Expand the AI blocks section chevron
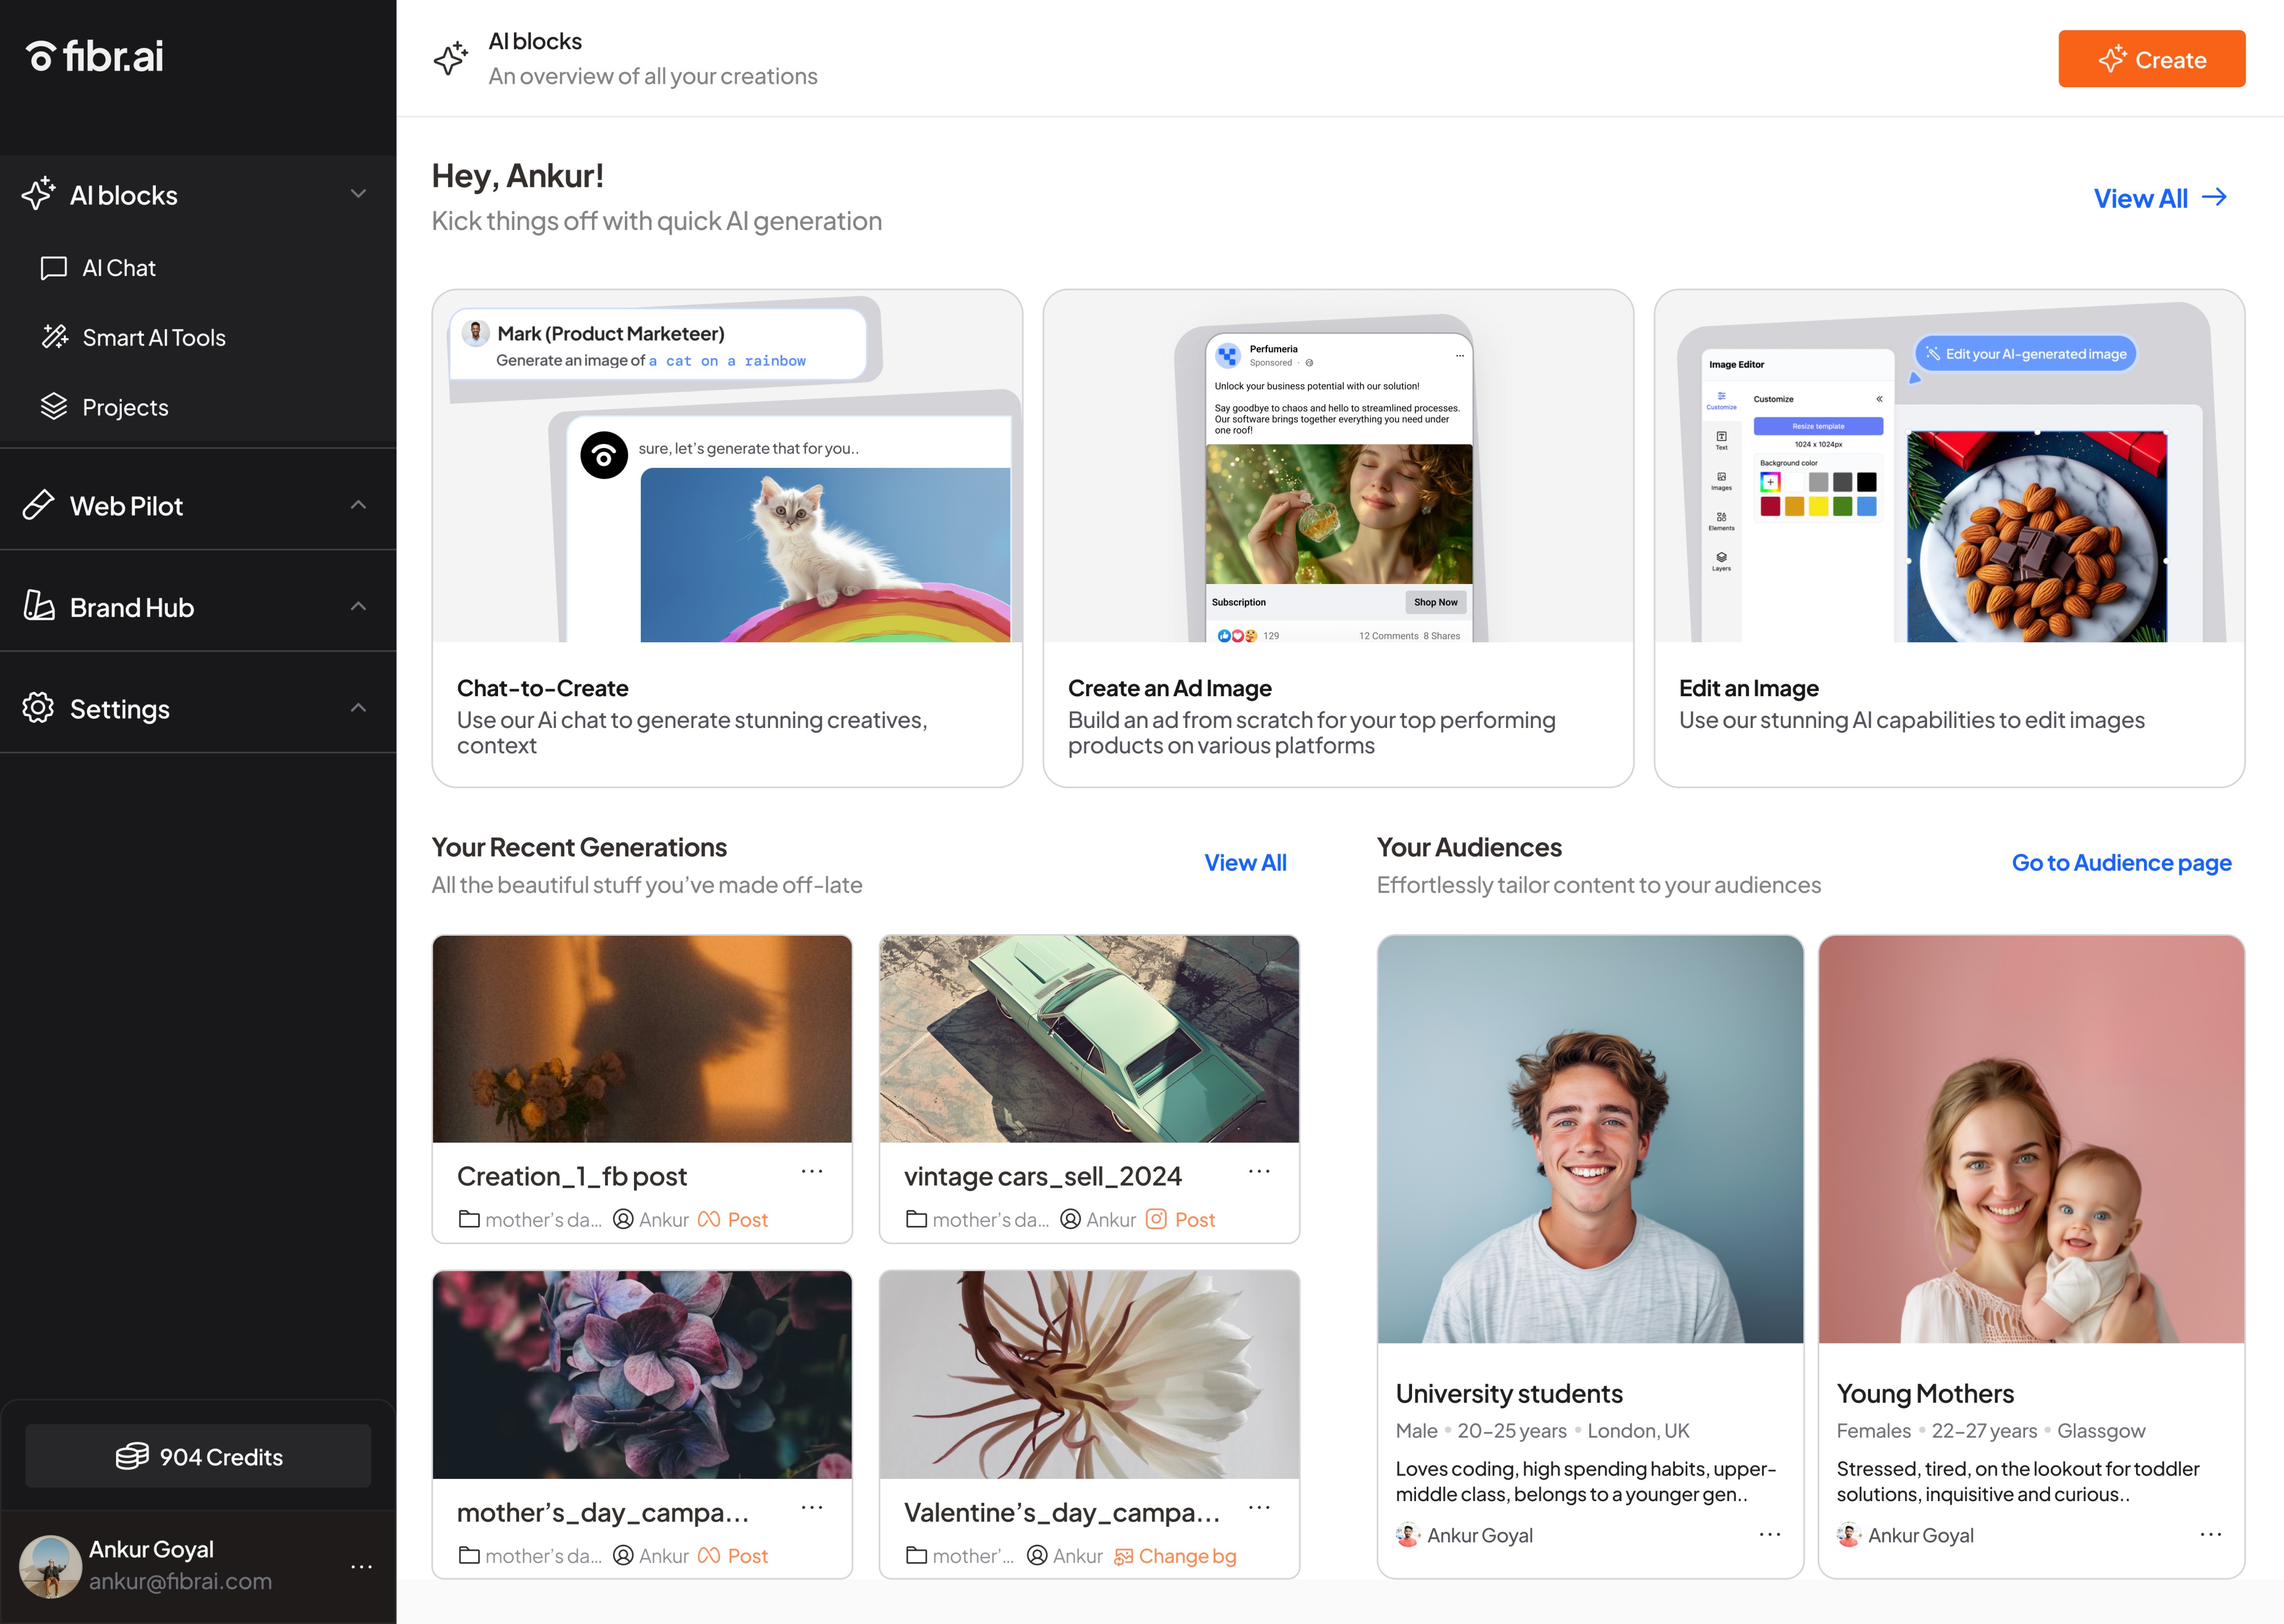 [360, 194]
